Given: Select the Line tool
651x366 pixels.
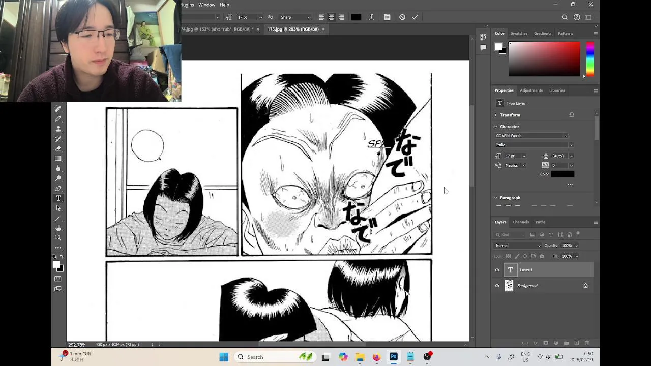Looking at the screenshot, I should pyautogui.click(x=58, y=218).
